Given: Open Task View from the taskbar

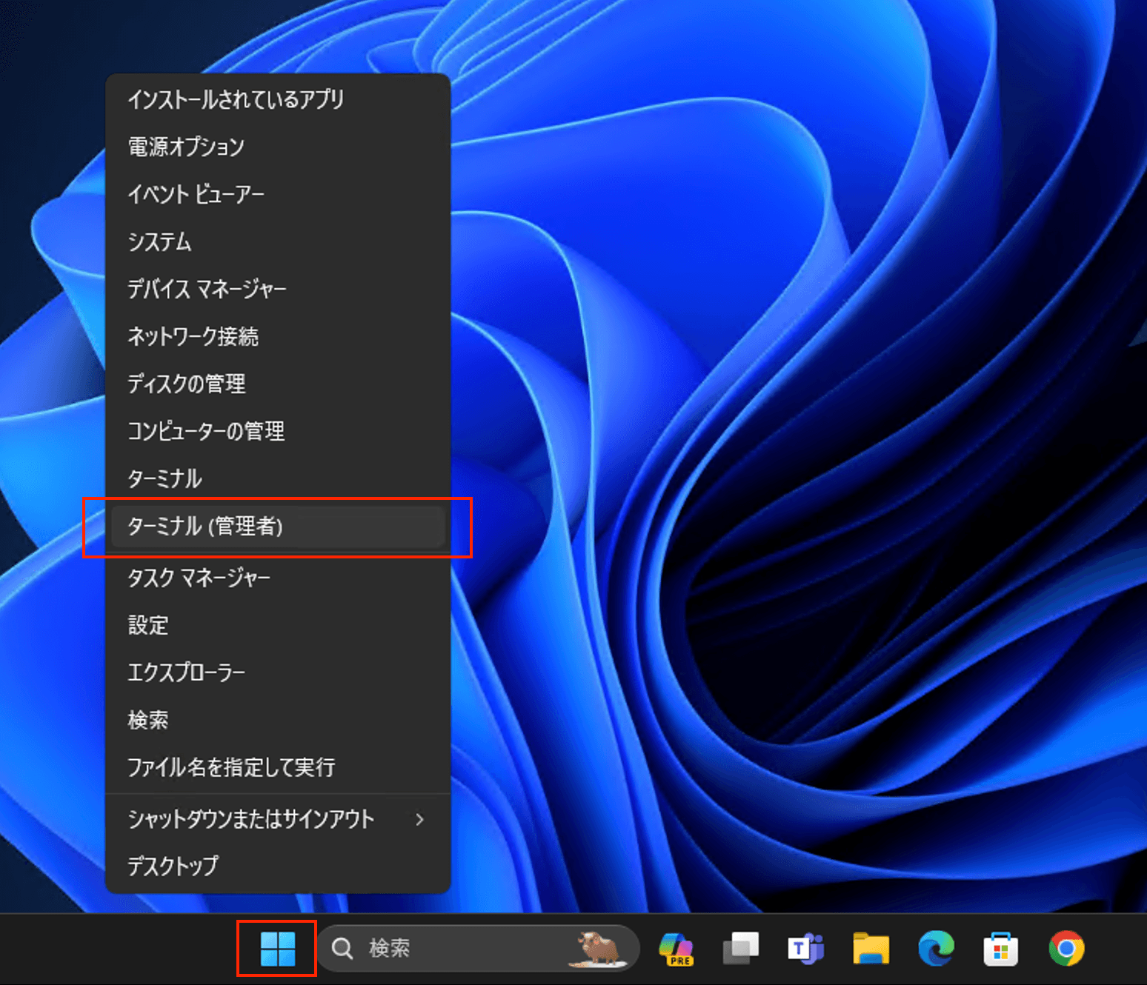Looking at the screenshot, I should (x=740, y=949).
